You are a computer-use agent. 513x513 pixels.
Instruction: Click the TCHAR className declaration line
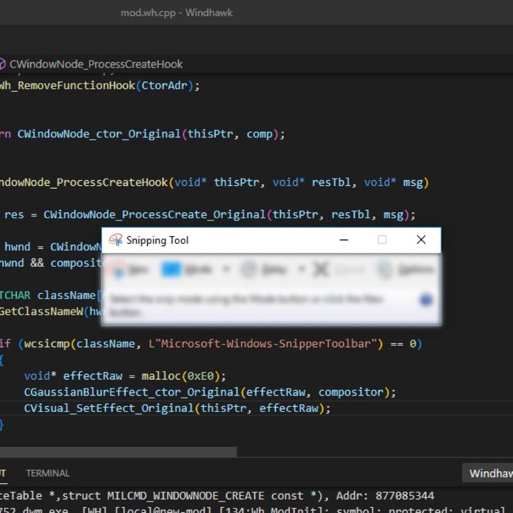[51, 295]
